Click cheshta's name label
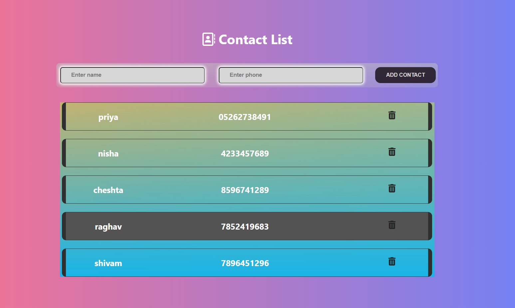This screenshot has height=308, width=515. (108, 190)
